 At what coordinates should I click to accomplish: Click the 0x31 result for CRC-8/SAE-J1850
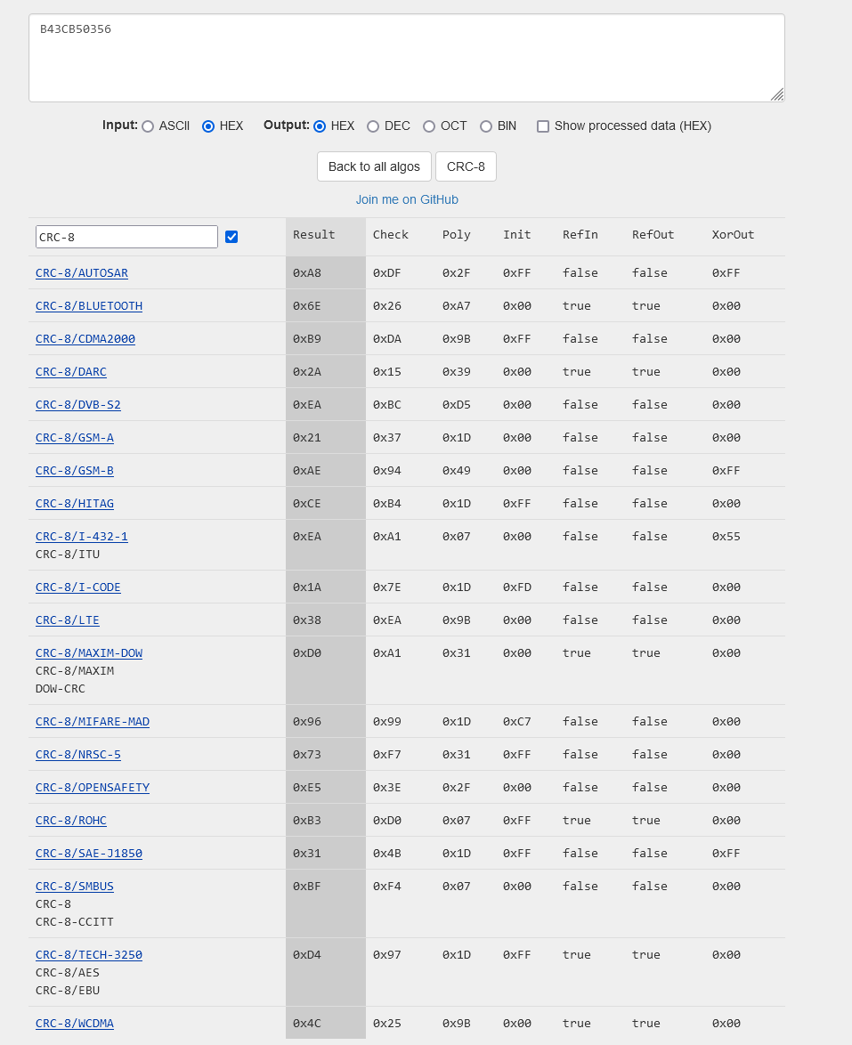[x=307, y=854]
